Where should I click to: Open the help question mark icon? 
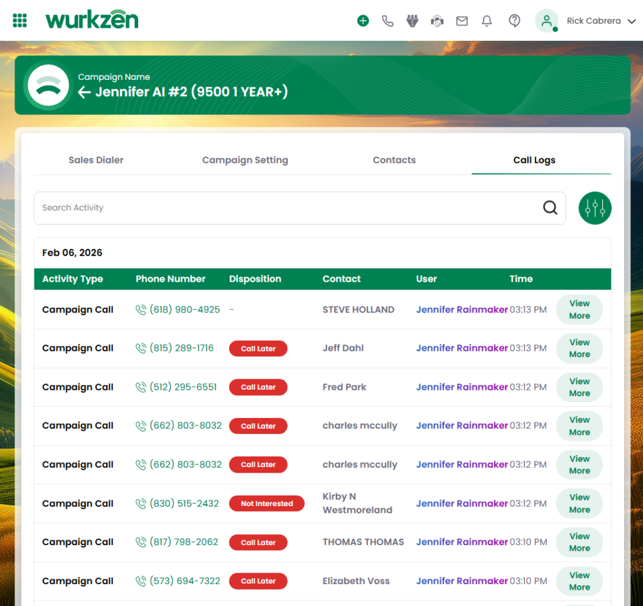514,21
